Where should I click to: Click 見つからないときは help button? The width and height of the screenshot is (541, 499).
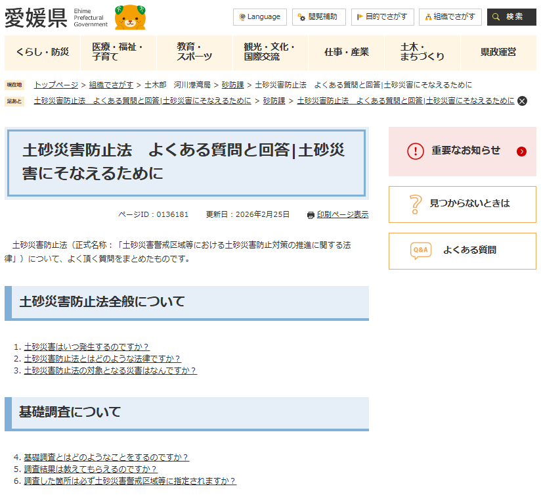pos(462,204)
